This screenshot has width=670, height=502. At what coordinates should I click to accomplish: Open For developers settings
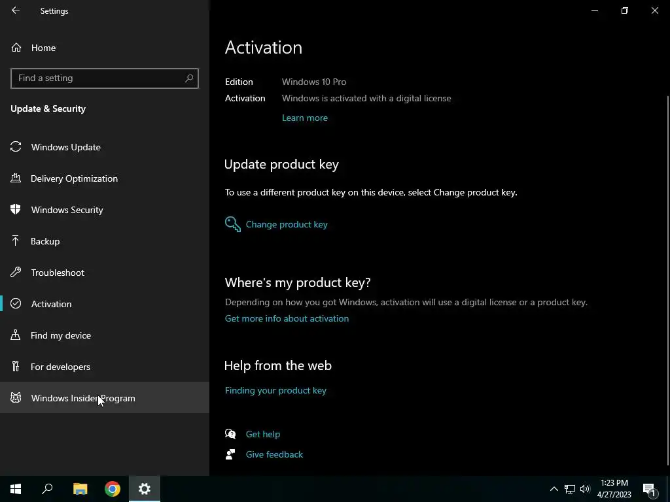[105, 367]
